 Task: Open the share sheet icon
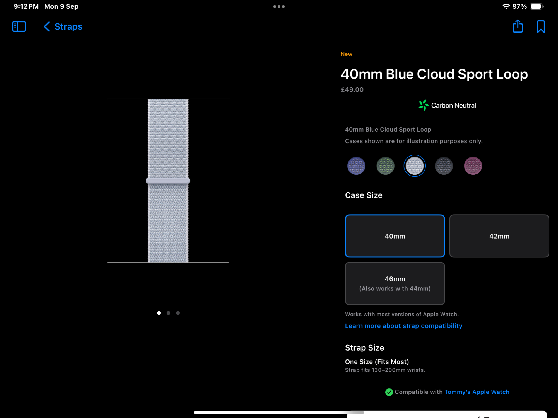pyautogui.click(x=518, y=26)
